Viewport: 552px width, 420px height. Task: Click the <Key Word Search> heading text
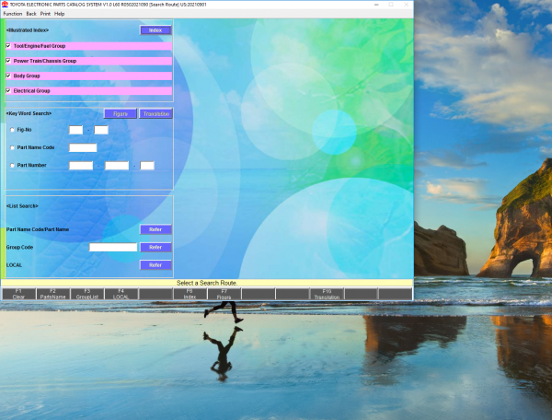coord(29,113)
